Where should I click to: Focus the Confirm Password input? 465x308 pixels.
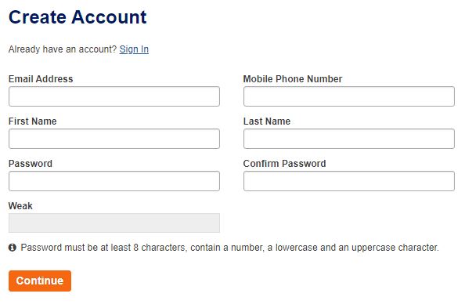click(349, 181)
